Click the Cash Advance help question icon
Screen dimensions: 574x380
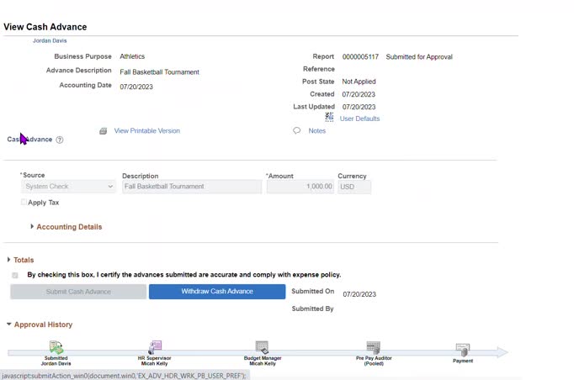[60, 140]
